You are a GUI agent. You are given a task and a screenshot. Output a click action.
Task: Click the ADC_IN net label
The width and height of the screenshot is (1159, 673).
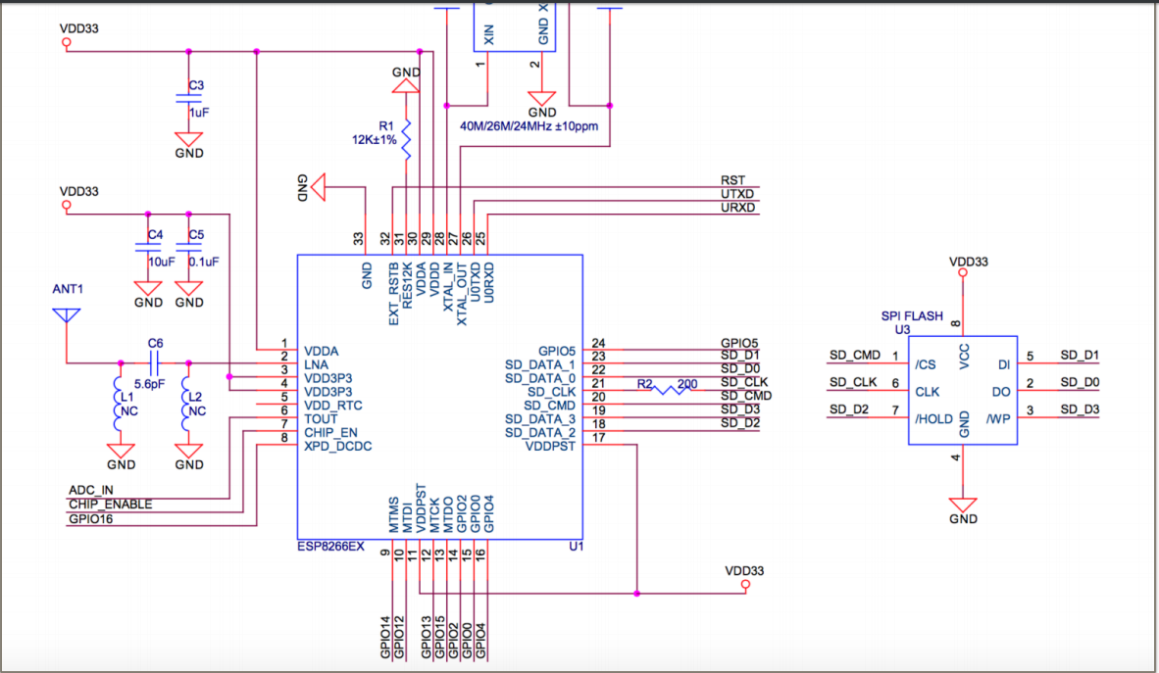91,490
